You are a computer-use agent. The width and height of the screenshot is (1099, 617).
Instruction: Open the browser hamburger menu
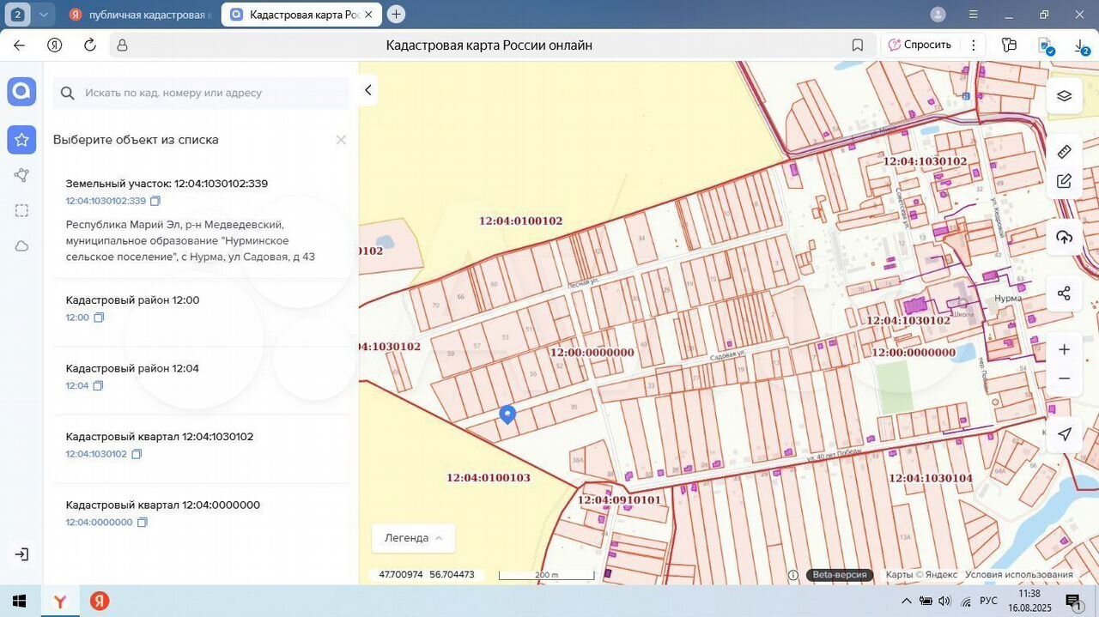pyautogui.click(x=973, y=15)
